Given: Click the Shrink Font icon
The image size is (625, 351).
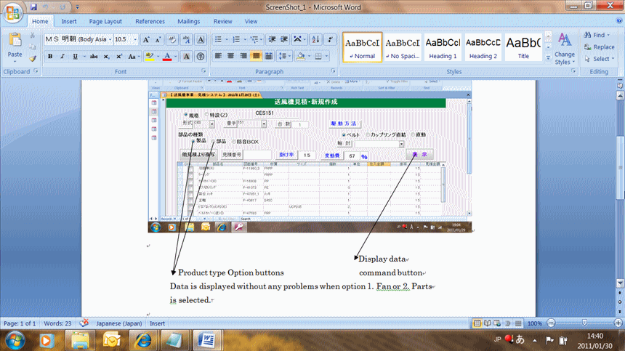Looking at the screenshot, I should click(158, 39).
